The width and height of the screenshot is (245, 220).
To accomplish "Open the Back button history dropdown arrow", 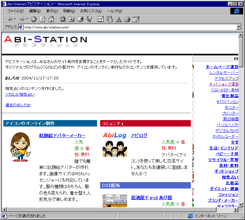I will [x=15, y=19].
